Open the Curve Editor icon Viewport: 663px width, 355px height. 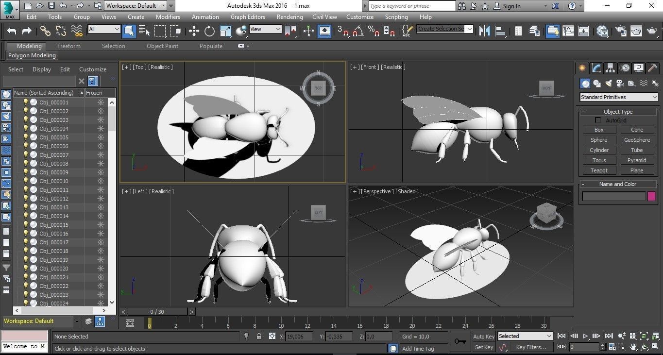(568, 31)
